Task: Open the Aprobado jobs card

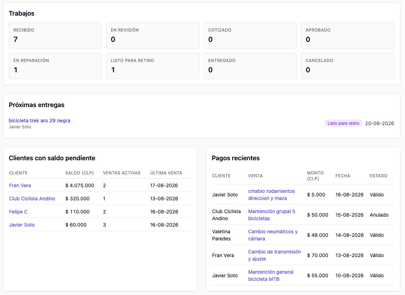Action: pos(347,35)
